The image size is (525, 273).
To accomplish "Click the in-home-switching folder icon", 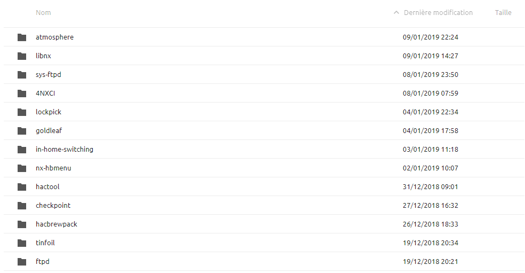I will click(x=22, y=150).
